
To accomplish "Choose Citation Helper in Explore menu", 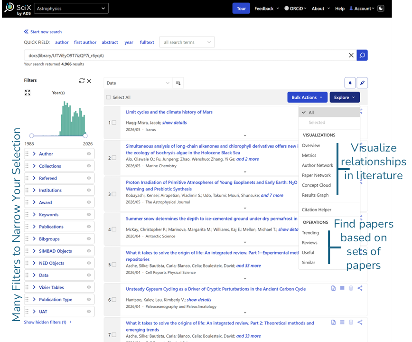I will 316,209.
